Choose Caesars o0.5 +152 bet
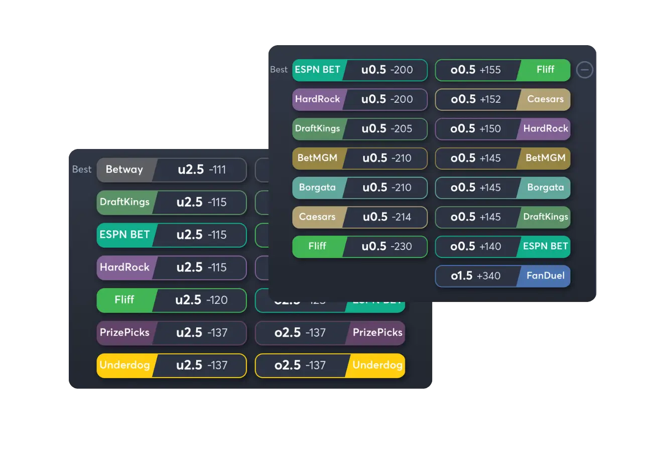Viewport: 650px width, 451px height. pyautogui.click(x=502, y=99)
